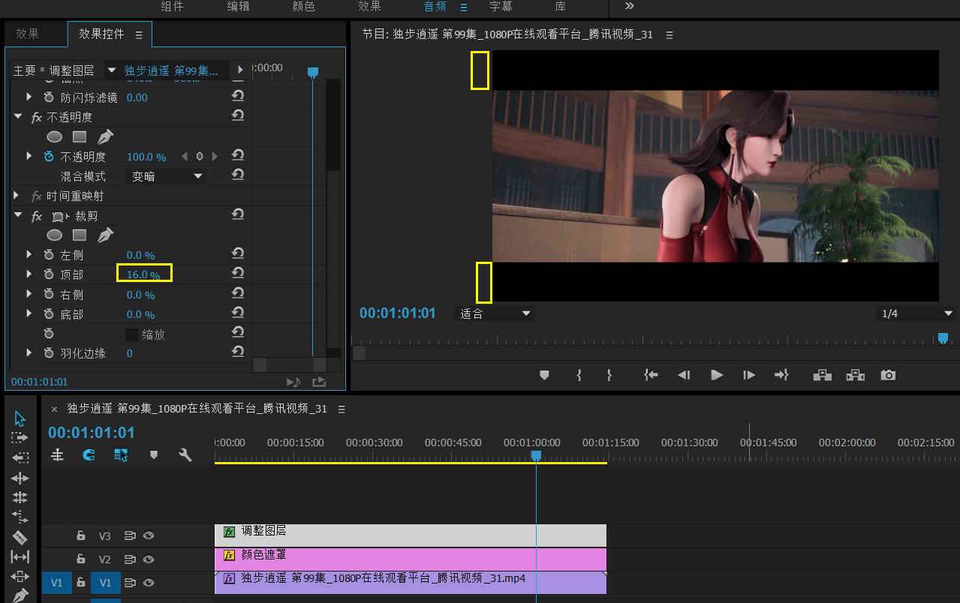Lock track V3
The image size is (960, 603).
click(81, 535)
